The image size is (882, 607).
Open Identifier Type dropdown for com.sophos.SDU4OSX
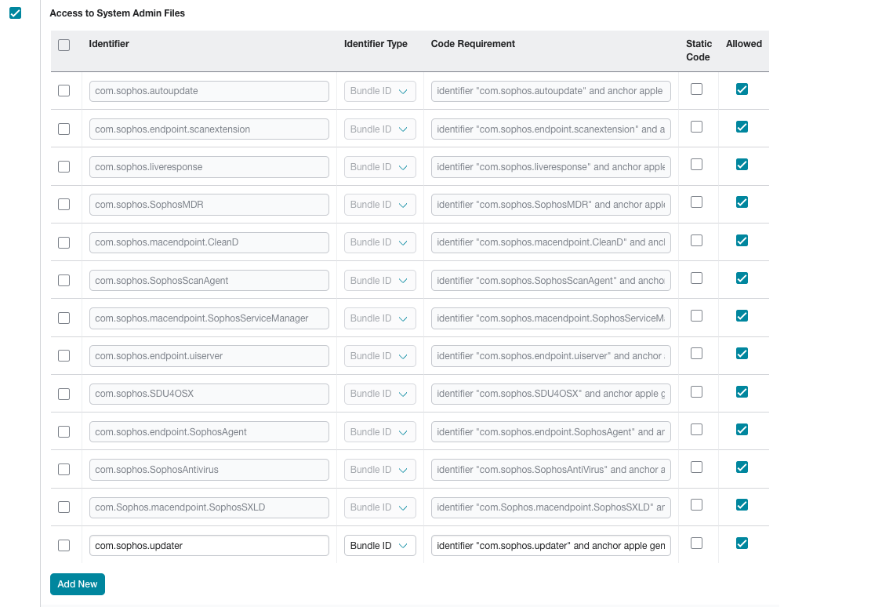[379, 394]
